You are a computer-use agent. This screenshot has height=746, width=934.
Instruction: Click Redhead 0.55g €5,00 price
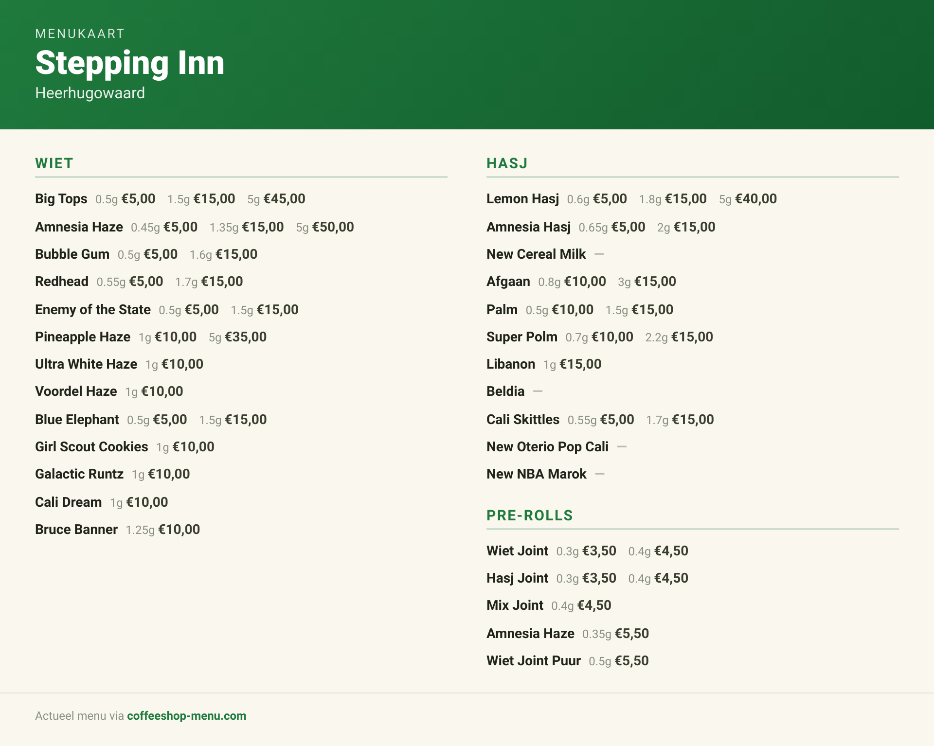click(130, 282)
